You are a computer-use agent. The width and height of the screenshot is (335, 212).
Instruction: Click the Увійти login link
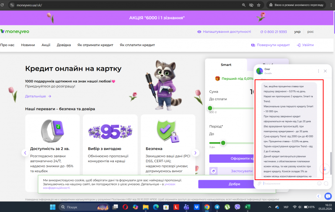305,45
